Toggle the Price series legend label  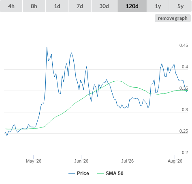pos(83,173)
